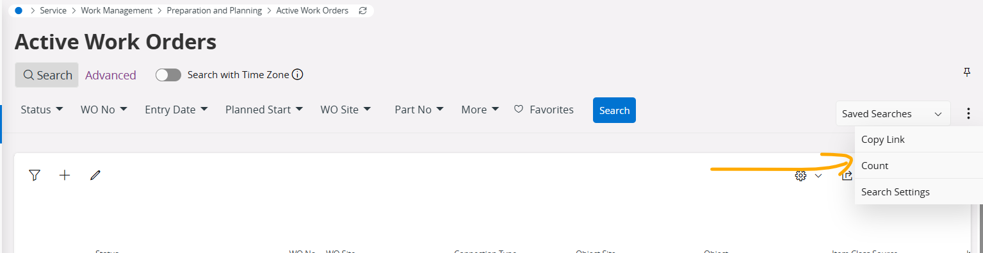Expand the Status filter dropdown

(x=42, y=110)
